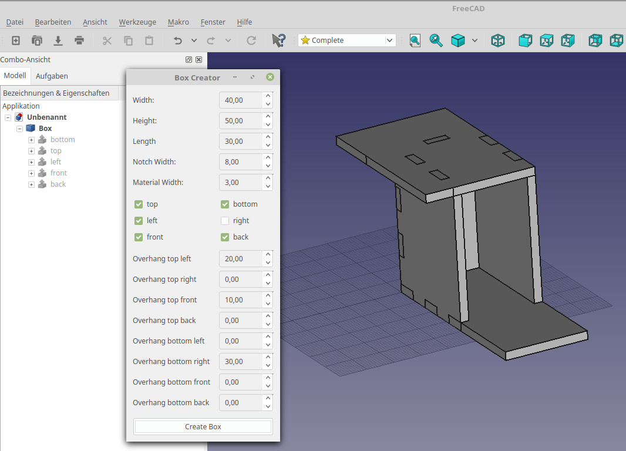This screenshot has height=451, width=626.
Task: Click the refresh recompute icon
Action: pyautogui.click(x=251, y=41)
